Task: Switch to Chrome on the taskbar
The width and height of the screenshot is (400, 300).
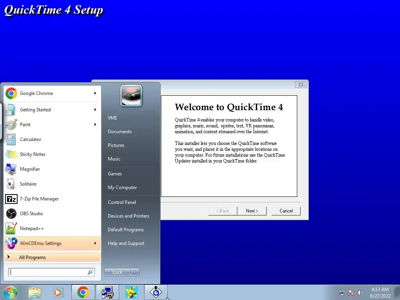Action: point(83,292)
